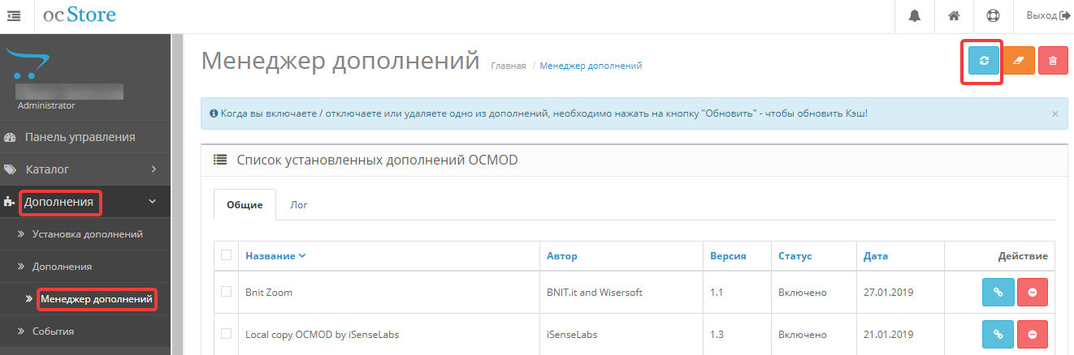The image size is (1074, 355).
Task: Click Главная breadcrumb link
Action: click(x=509, y=66)
